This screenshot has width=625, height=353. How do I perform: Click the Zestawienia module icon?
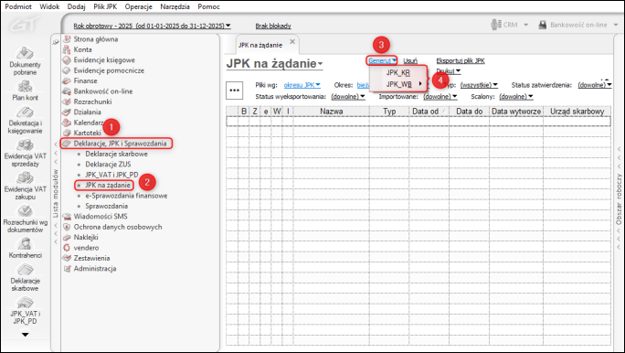67,258
